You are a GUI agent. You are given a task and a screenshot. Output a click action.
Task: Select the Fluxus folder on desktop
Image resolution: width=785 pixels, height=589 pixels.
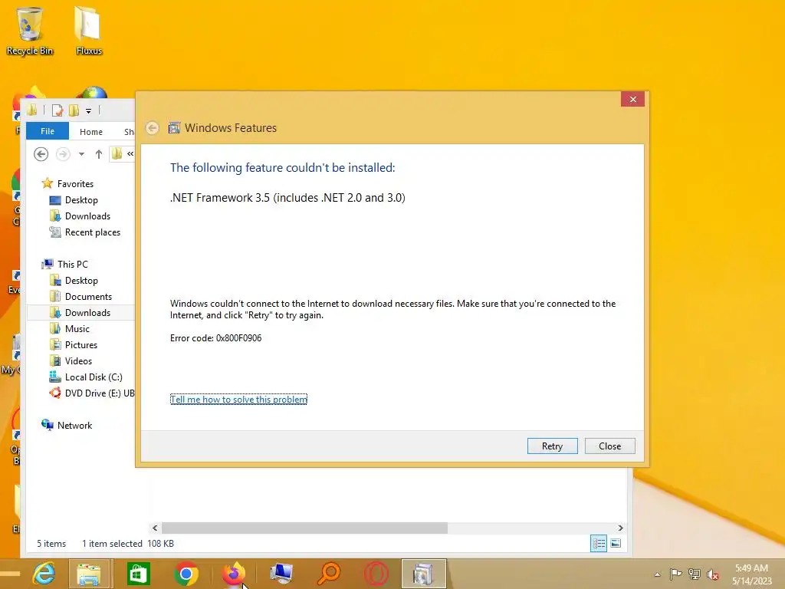[89, 31]
